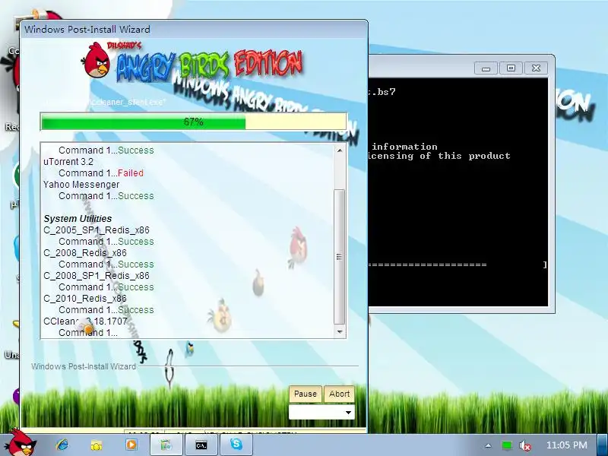Select the Success row under Yahoo Messenger

click(106, 196)
